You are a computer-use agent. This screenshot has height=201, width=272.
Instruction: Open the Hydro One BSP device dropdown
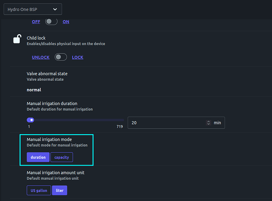pyautogui.click(x=33, y=9)
